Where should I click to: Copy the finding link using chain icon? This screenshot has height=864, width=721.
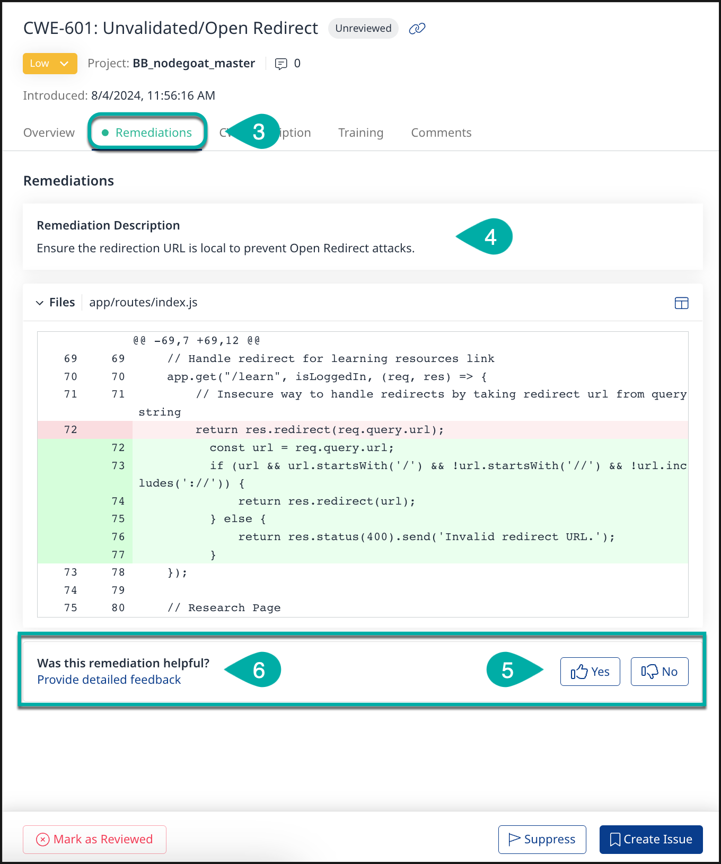[x=417, y=29]
